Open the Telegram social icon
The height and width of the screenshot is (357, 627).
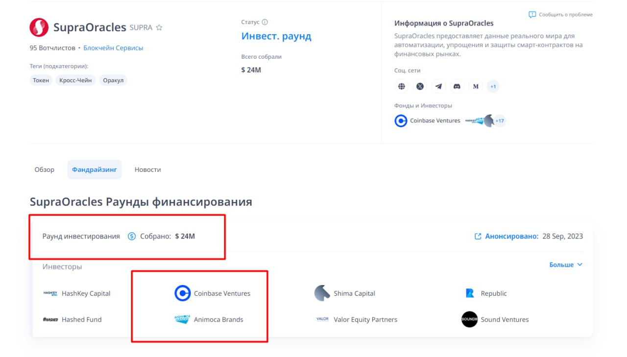tap(438, 87)
